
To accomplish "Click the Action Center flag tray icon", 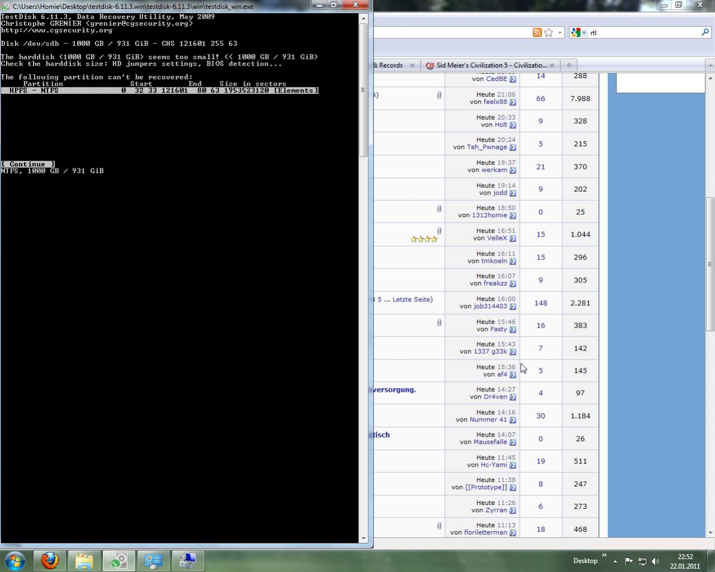I will 628,561.
